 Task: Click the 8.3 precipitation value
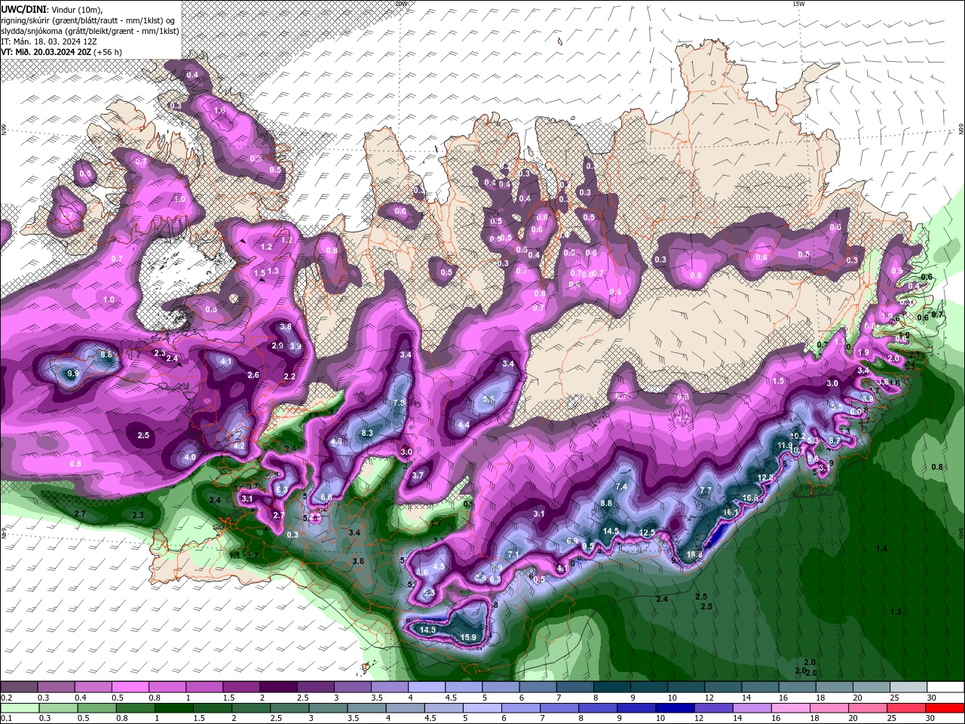tap(368, 433)
